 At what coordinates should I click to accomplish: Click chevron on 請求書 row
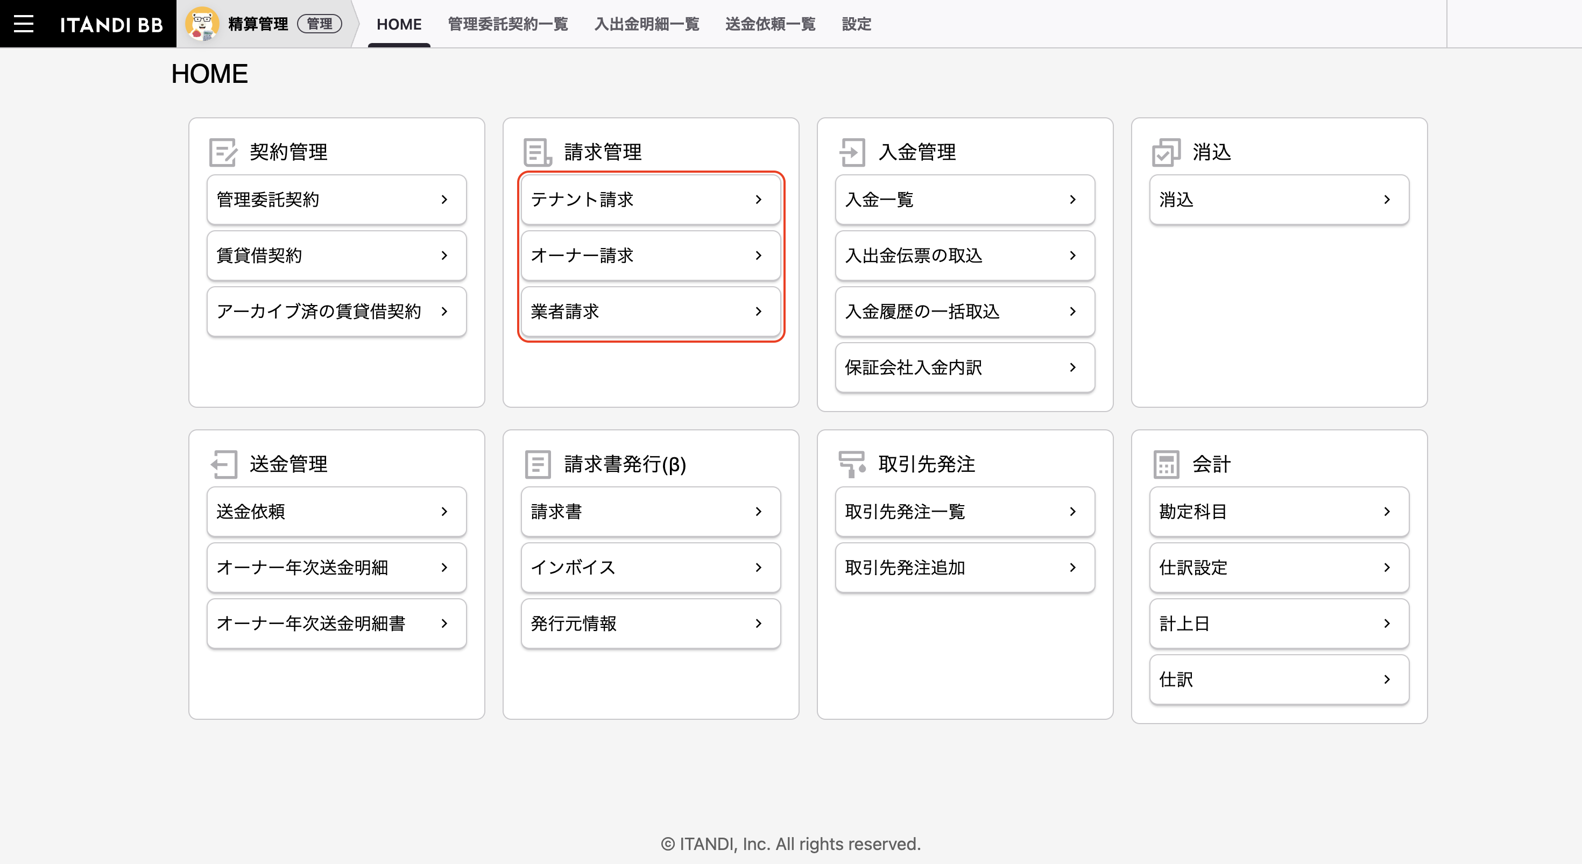759,512
